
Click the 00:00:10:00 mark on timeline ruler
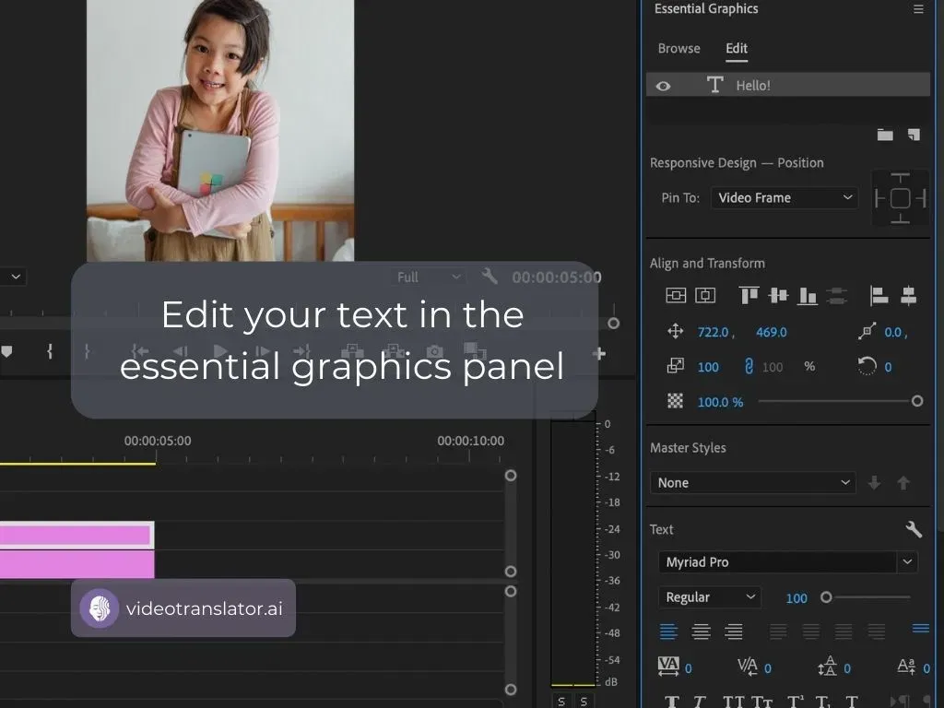[470, 441]
